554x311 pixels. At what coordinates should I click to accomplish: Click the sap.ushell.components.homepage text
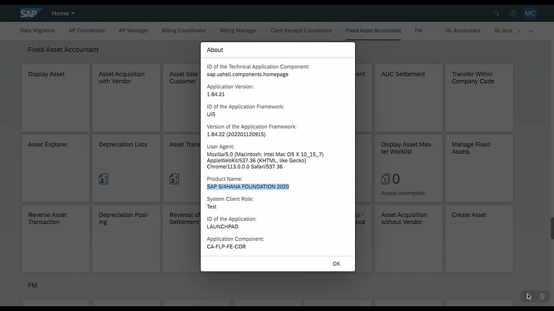pyautogui.click(x=248, y=74)
